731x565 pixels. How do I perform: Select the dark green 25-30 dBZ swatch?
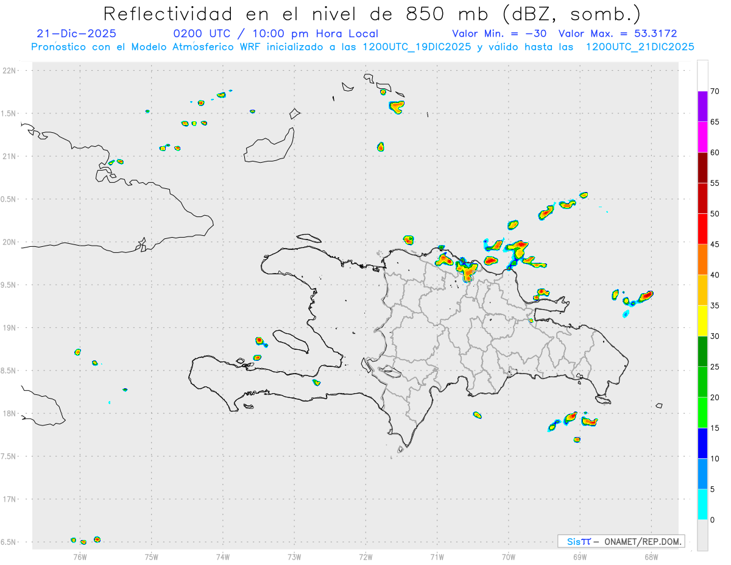(702, 352)
